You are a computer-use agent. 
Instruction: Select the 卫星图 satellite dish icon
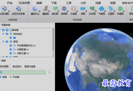coord(111,9)
